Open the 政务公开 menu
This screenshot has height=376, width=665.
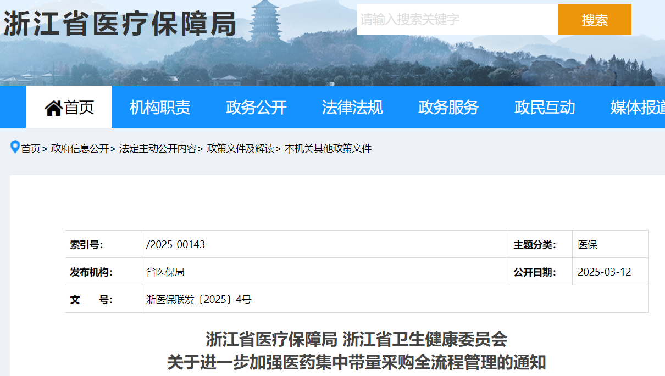[x=256, y=107]
